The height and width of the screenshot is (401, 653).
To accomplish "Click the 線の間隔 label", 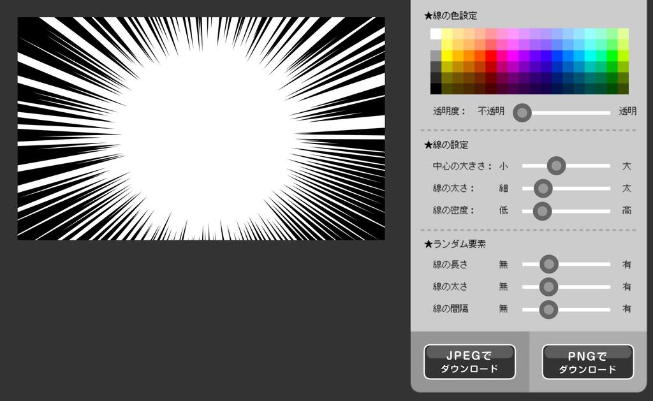I will click(x=450, y=309).
